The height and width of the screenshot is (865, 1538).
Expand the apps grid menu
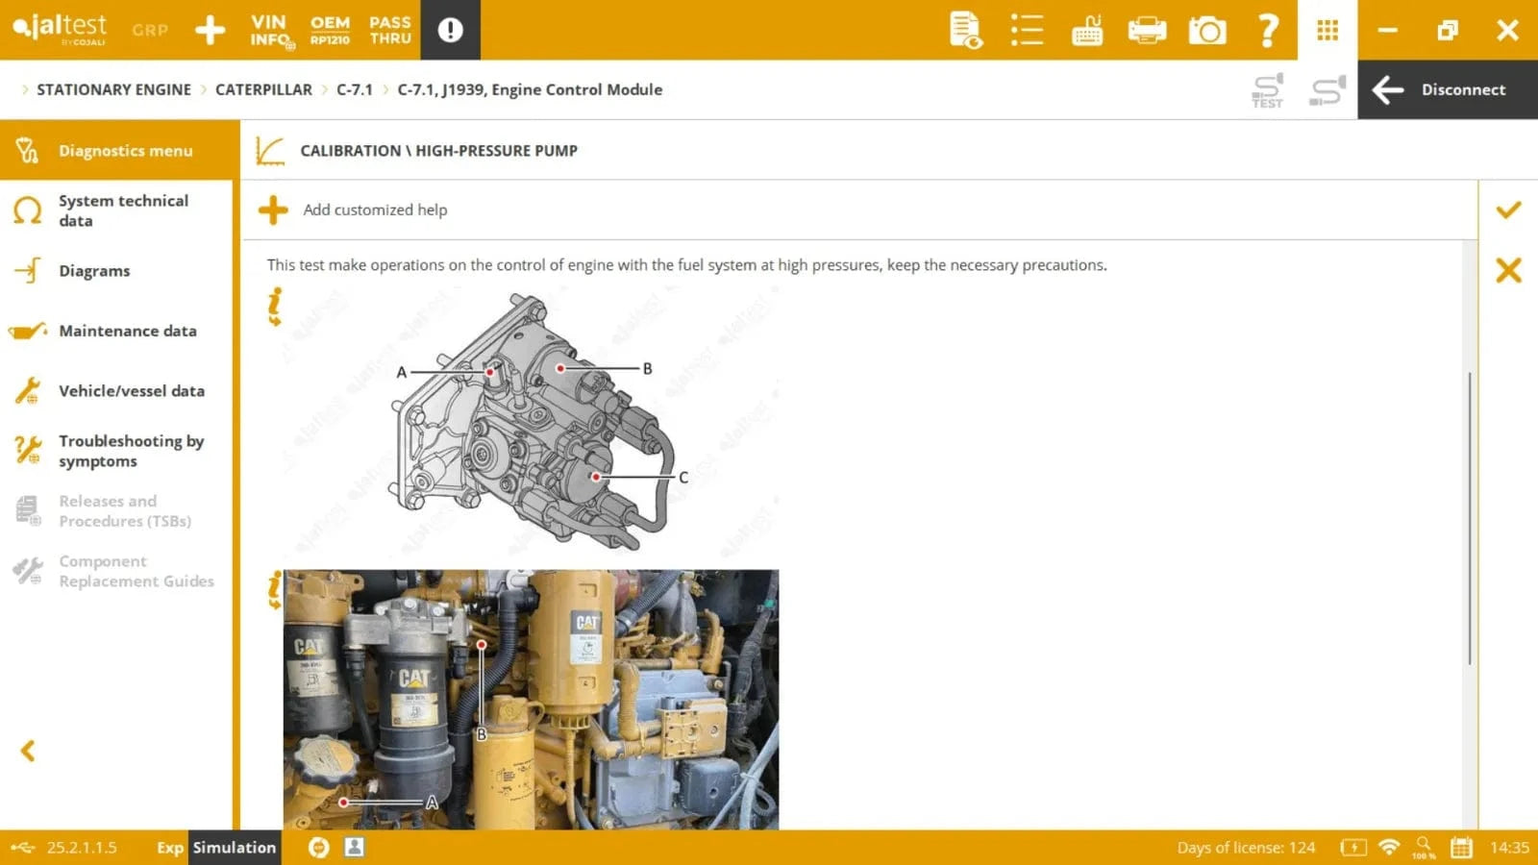[1327, 30]
